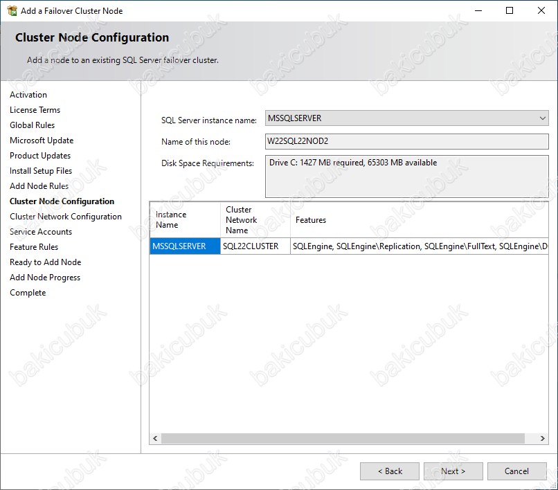Click the SQL22CLUSTER network name cell
Viewport: 558px width, 490px height.
point(255,246)
